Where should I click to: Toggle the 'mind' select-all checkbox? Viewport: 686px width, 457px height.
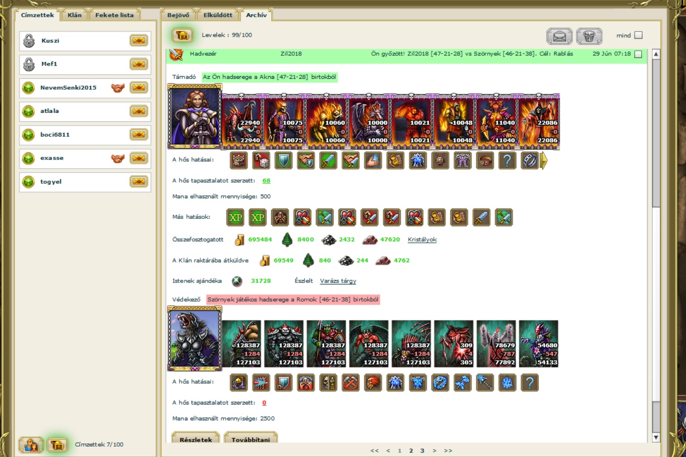coord(638,35)
